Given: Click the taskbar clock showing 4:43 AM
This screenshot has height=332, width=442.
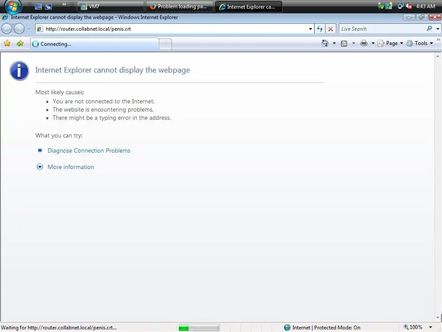Looking at the screenshot, I should coord(425,6).
